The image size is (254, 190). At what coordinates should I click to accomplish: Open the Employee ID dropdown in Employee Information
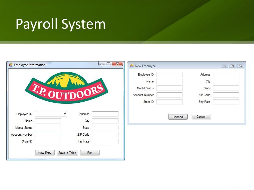coord(65,114)
